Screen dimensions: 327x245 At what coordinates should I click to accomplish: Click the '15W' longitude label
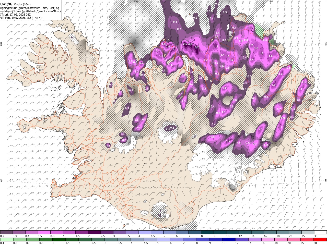[270, 1]
